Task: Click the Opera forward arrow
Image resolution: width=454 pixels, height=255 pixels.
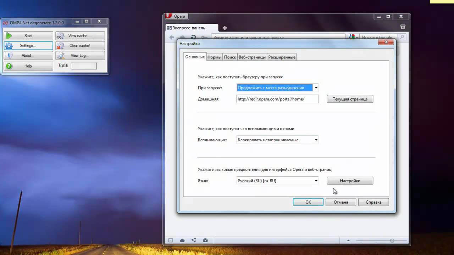Action: point(182,37)
